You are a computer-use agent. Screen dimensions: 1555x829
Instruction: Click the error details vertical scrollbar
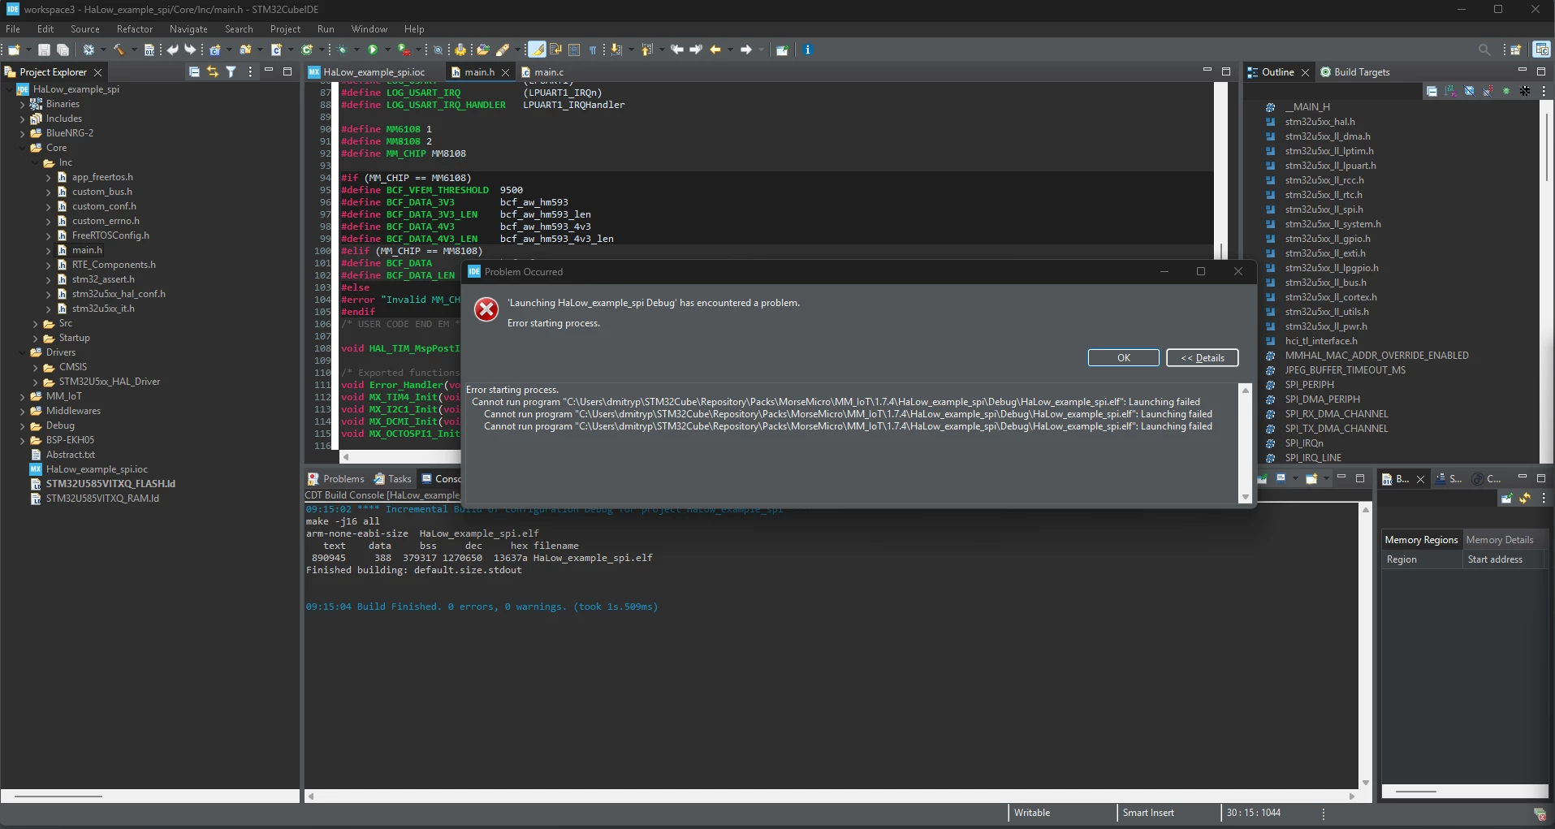(x=1246, y=443)
